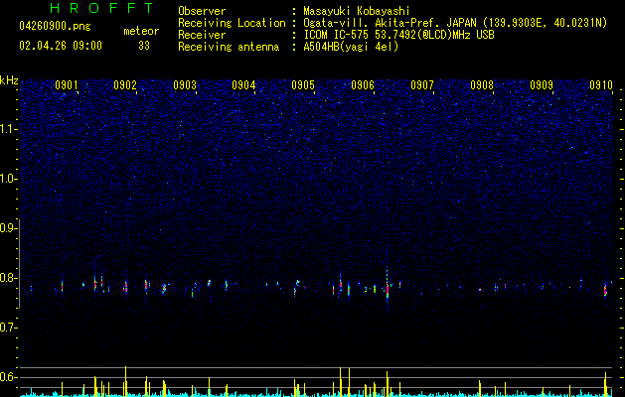
Task: Click the kHz axis unit label
Action: click(9, 80)
